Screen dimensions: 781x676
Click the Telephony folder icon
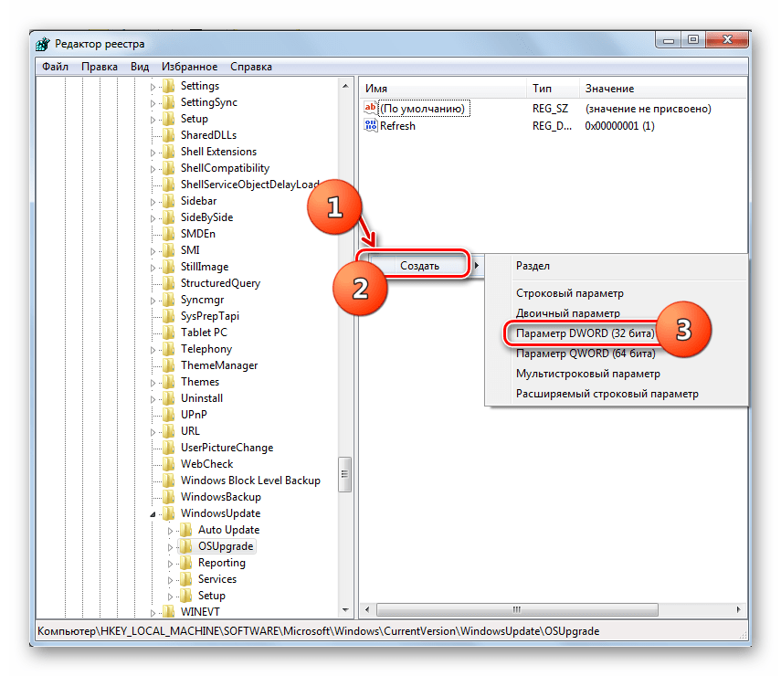[168, 349]
